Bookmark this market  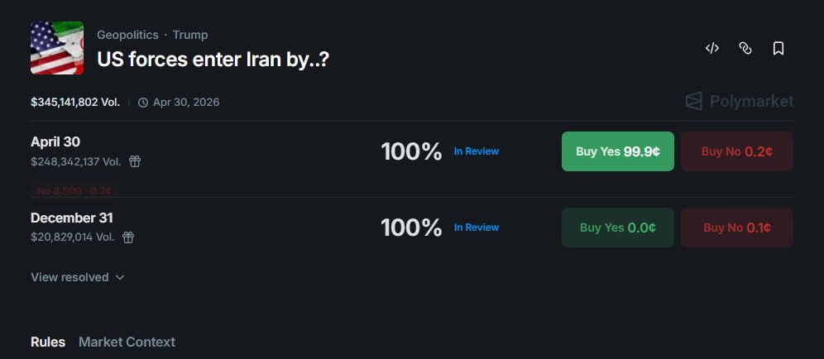778,49
